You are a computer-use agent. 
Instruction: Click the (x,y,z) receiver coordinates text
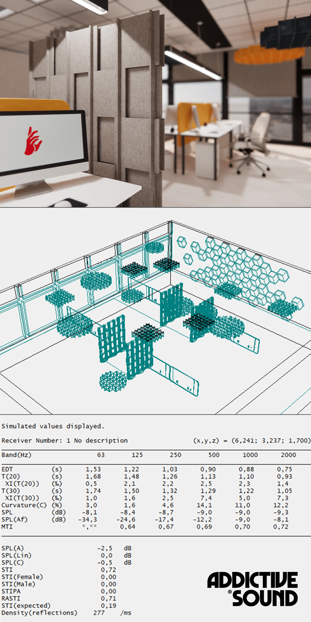click(x=252, y=440)
